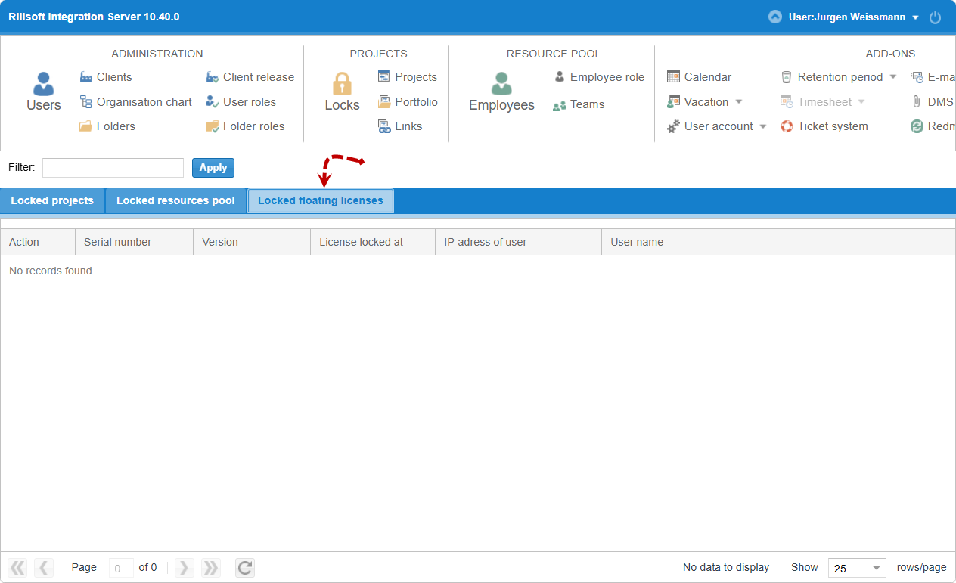Open Client release icon
The image size is (956, 583).
[212, 77]
